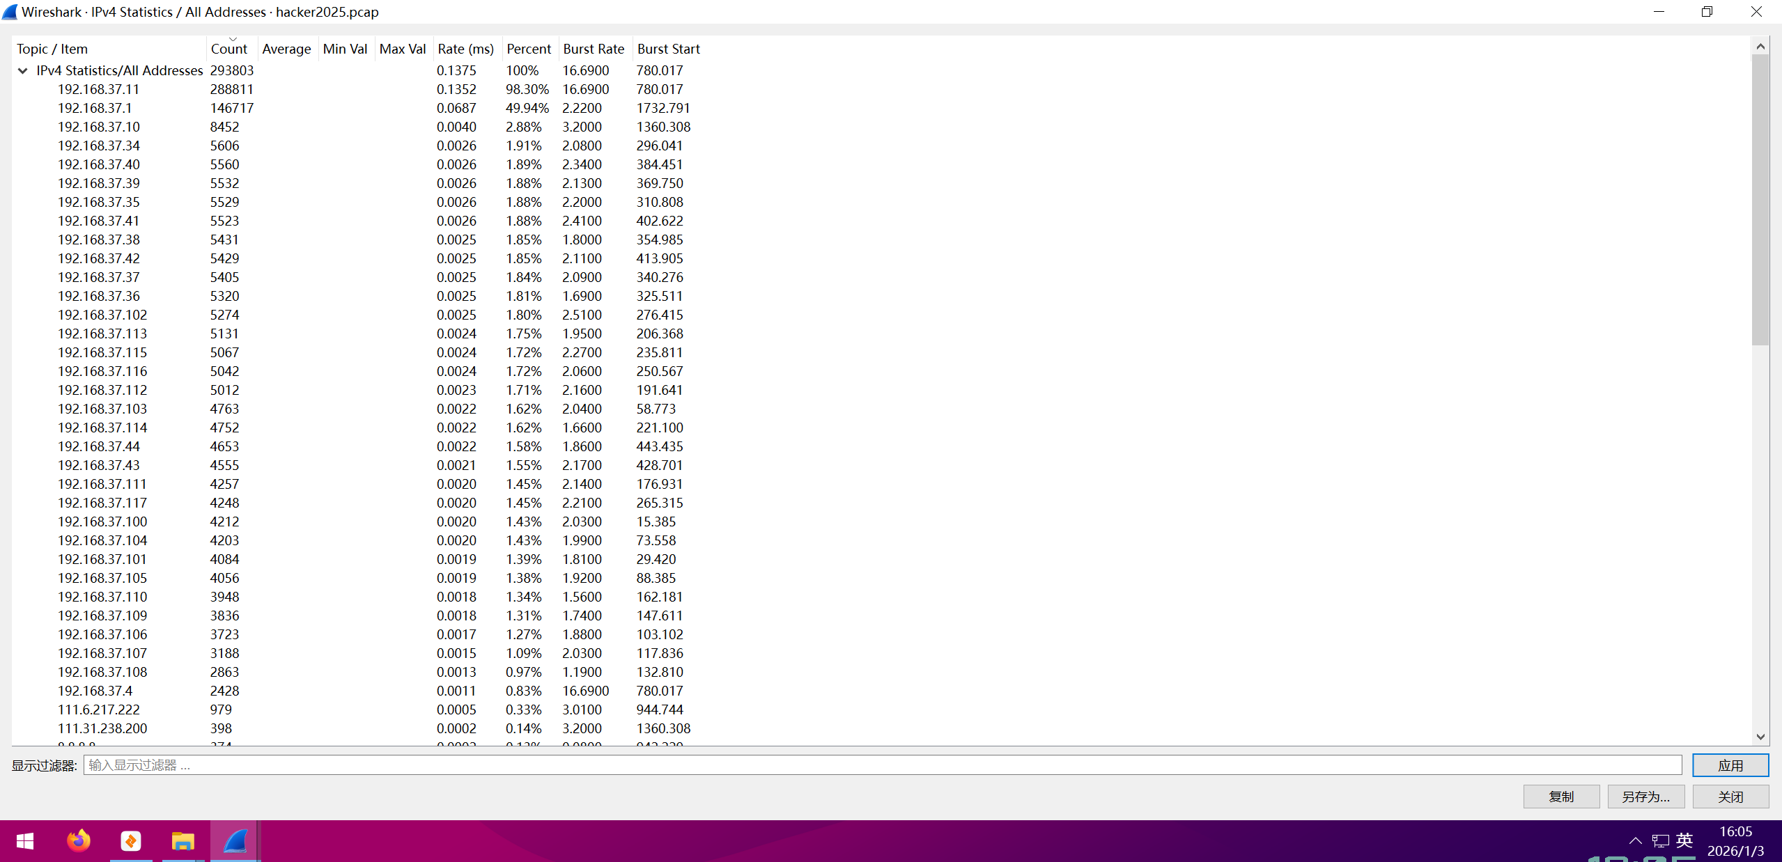Switch the input language indicator 英
1782x862 pixels.
pos(1684,840)
